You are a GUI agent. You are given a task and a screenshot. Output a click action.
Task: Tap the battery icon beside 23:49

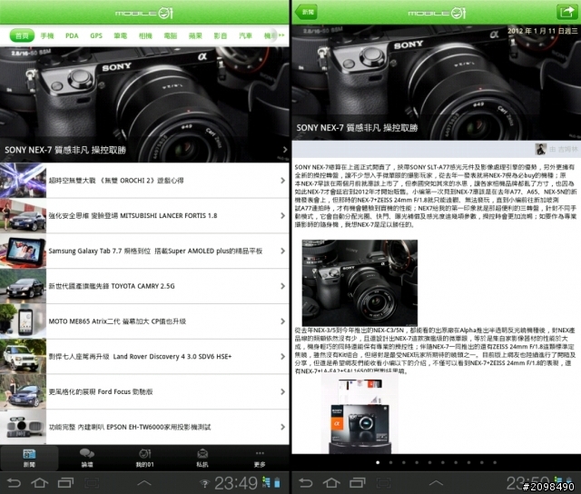[277, 482]
